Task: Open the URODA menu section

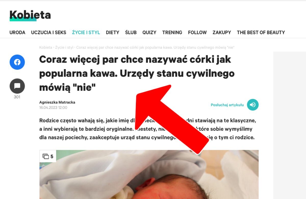Action: tap(17, 33)
